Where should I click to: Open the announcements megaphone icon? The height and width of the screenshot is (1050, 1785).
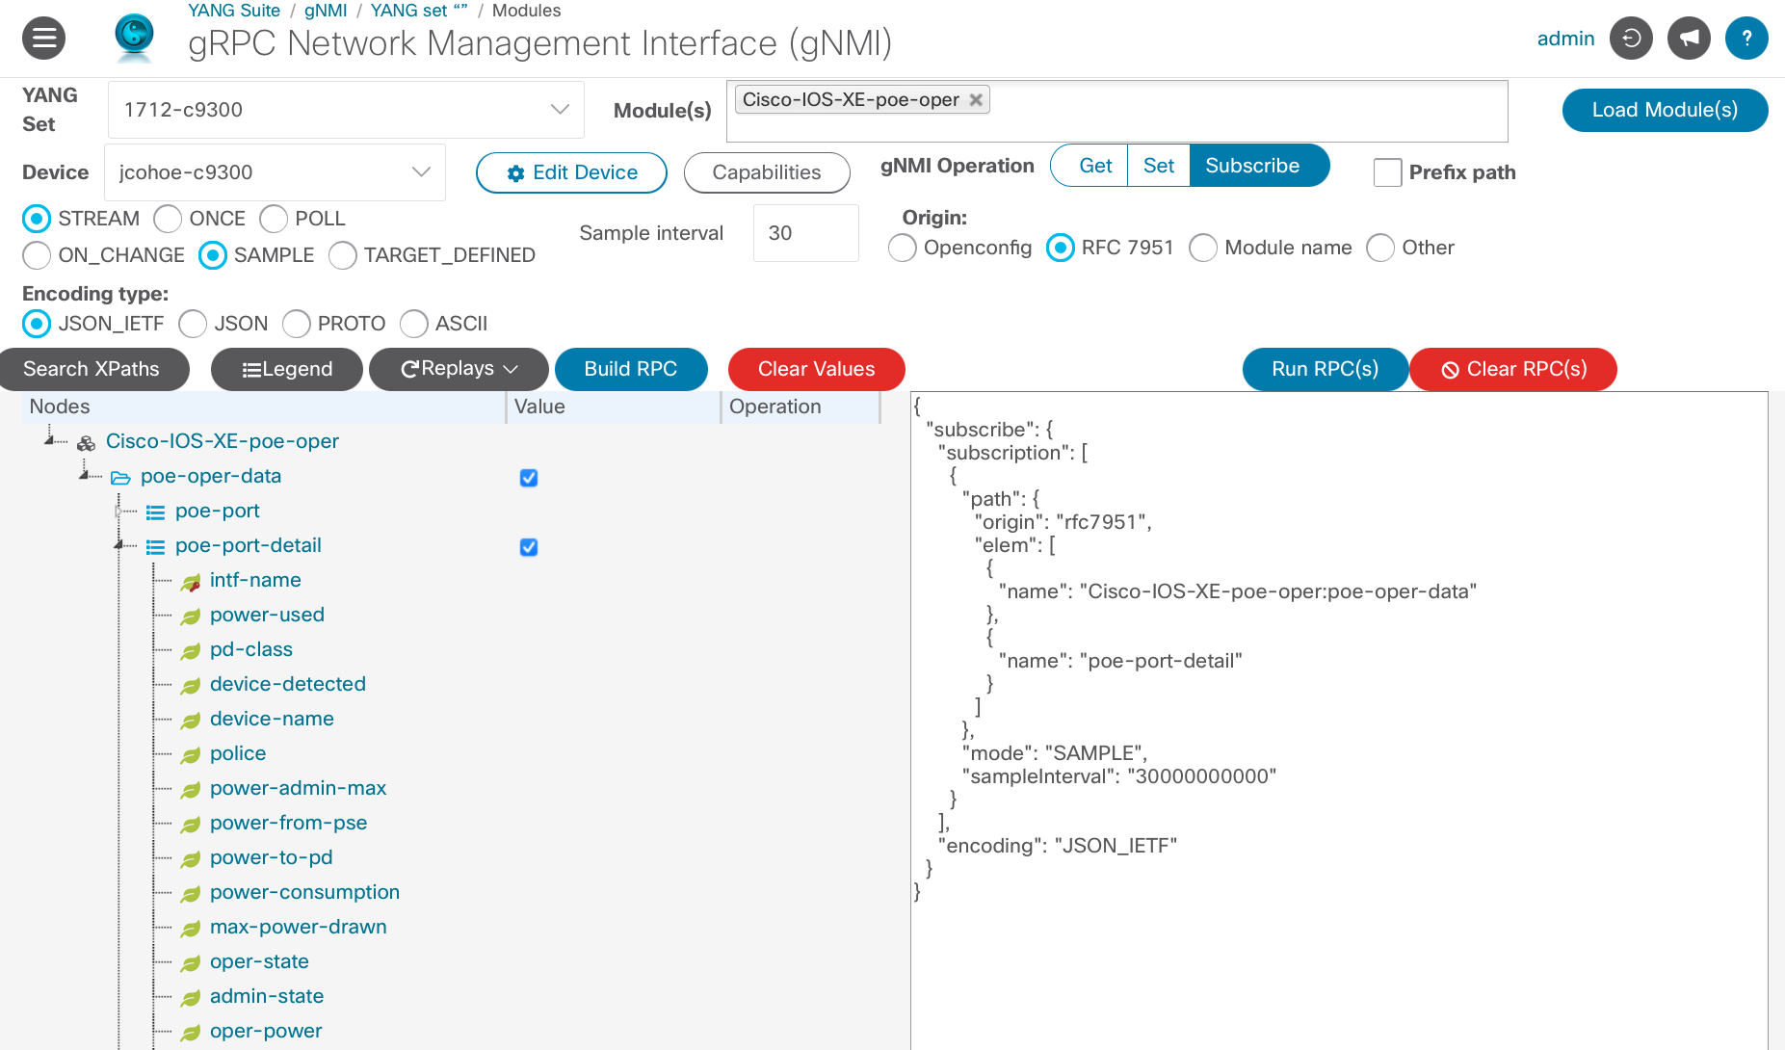click(1689, 39)
